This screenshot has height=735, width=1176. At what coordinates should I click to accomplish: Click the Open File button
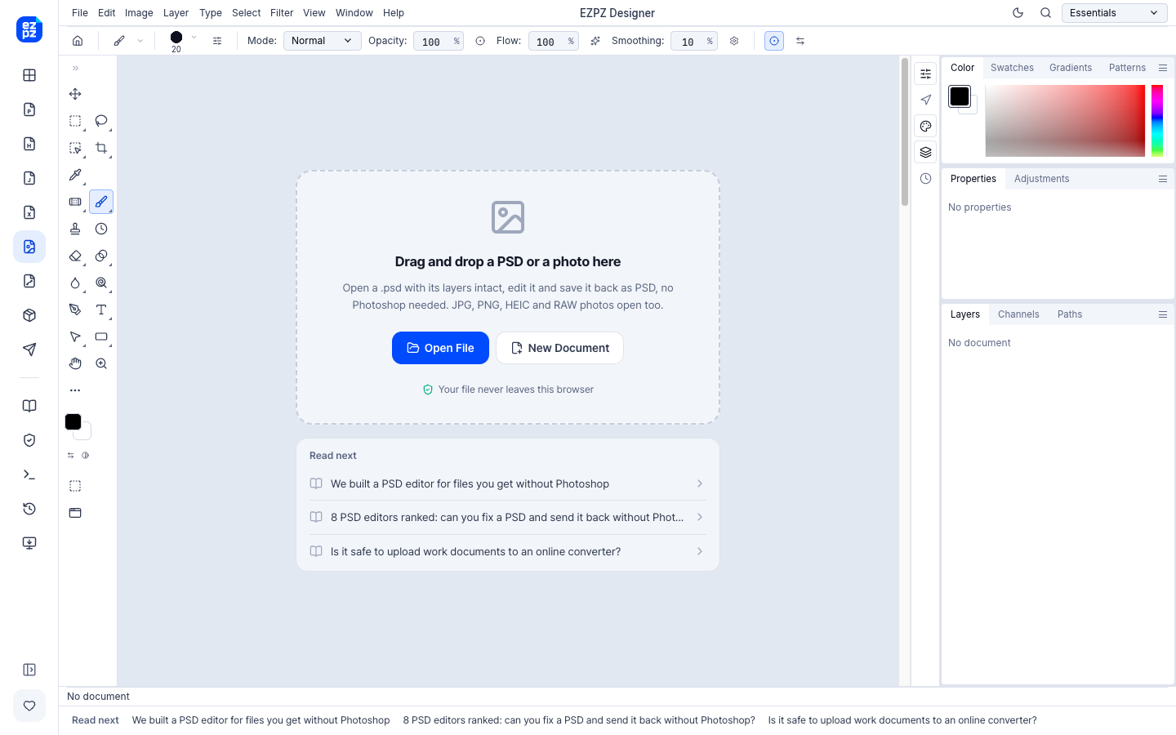pos(440,348)
